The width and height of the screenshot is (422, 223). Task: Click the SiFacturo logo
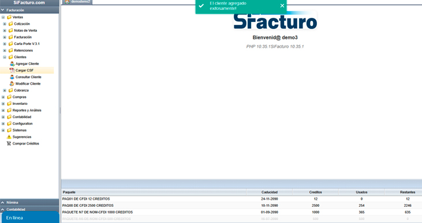click(275, 21)
